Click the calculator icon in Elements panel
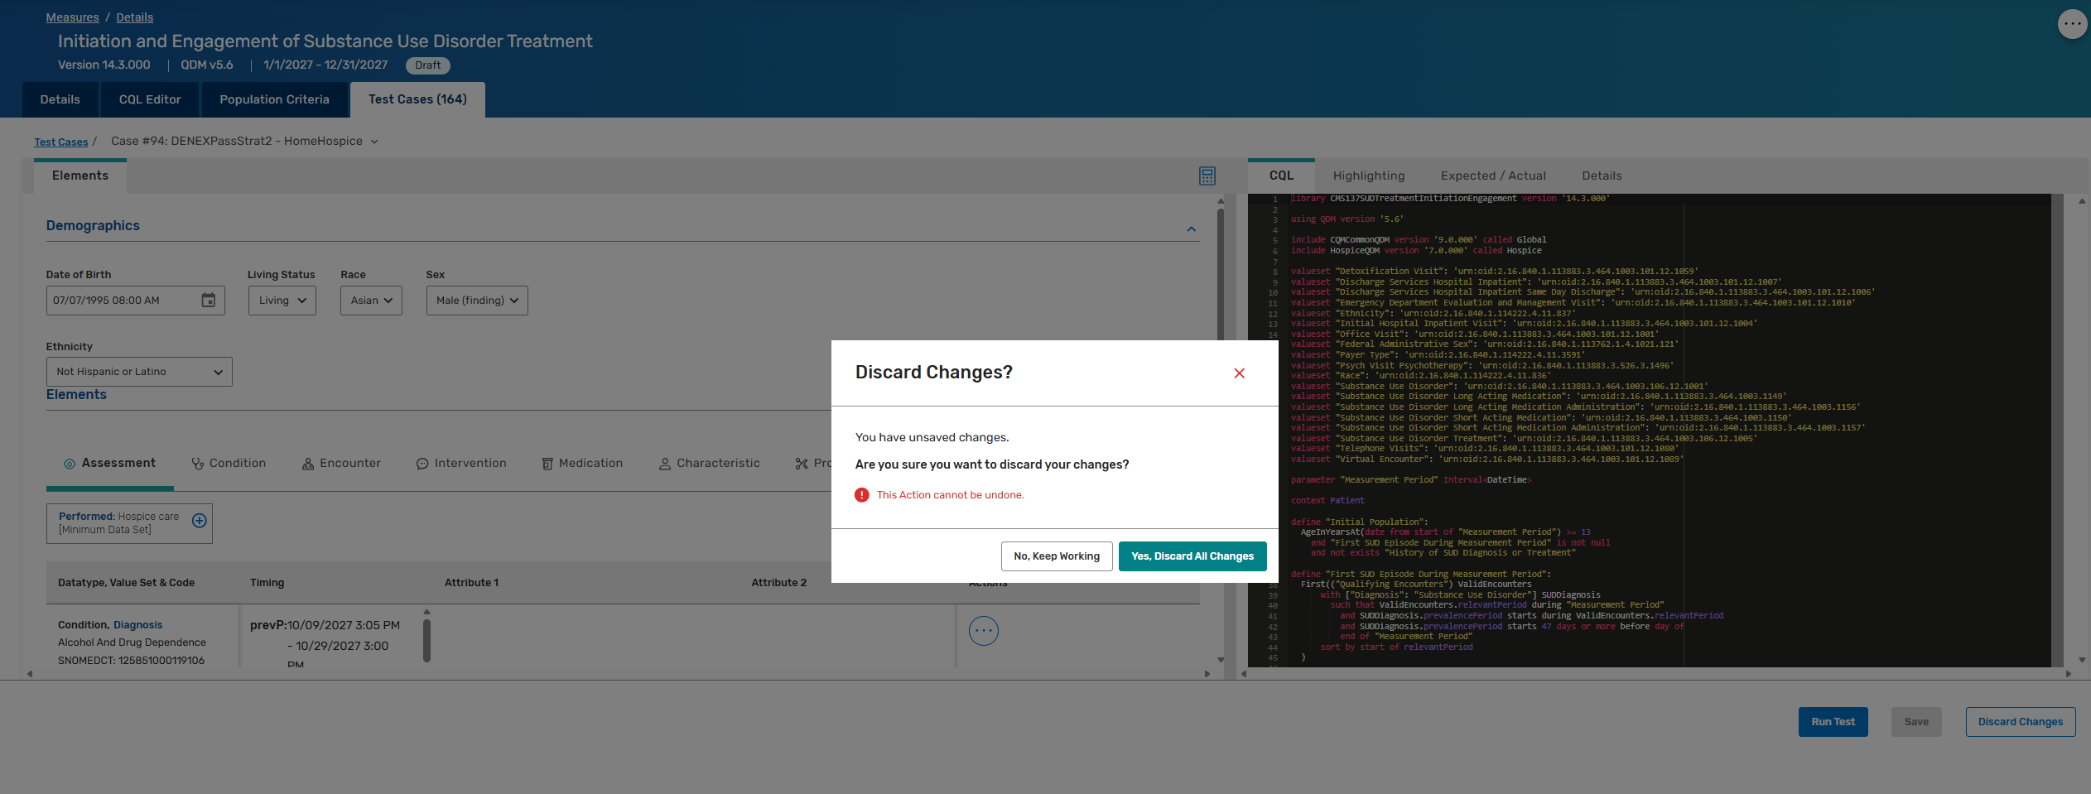The height and width of the screenshot is (794, 2091). 1207,176
